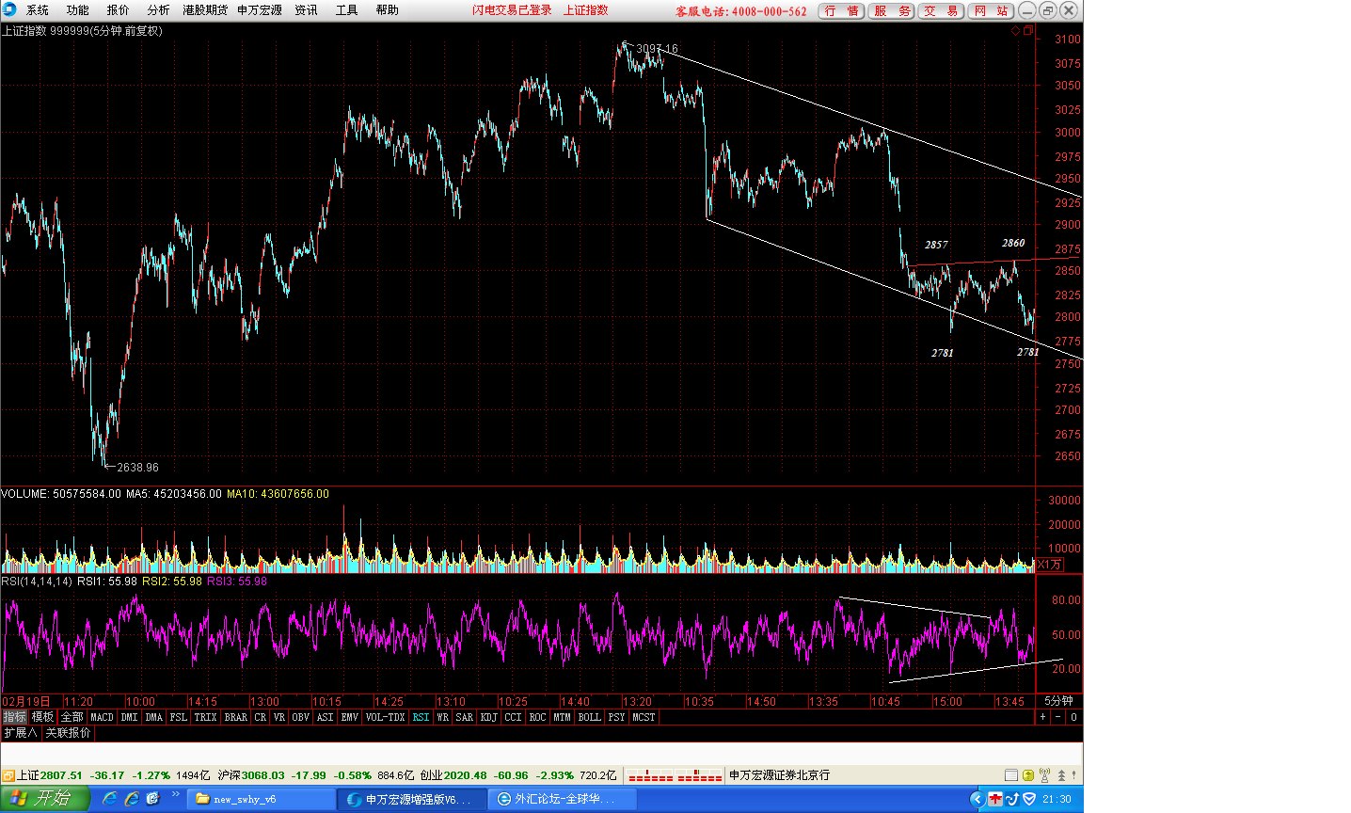Screen dimensions: 1351x813
Task: Click the X1万 volume unit label
Action: (1049, 565)
